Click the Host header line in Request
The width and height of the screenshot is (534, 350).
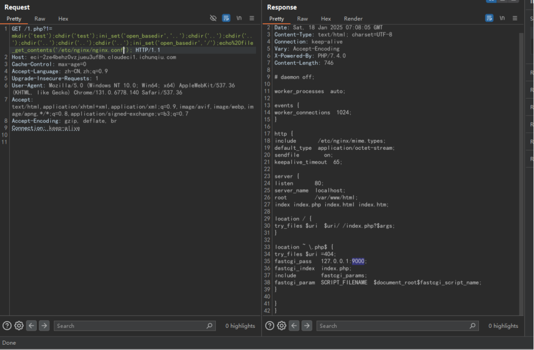click(94, 57)
